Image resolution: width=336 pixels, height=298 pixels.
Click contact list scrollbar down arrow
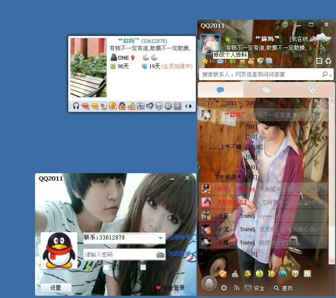[332, 260]
